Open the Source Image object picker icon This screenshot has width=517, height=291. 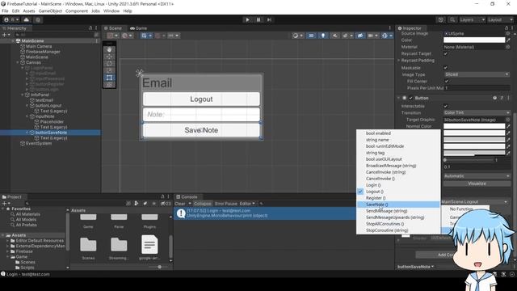tap(508, 34)
